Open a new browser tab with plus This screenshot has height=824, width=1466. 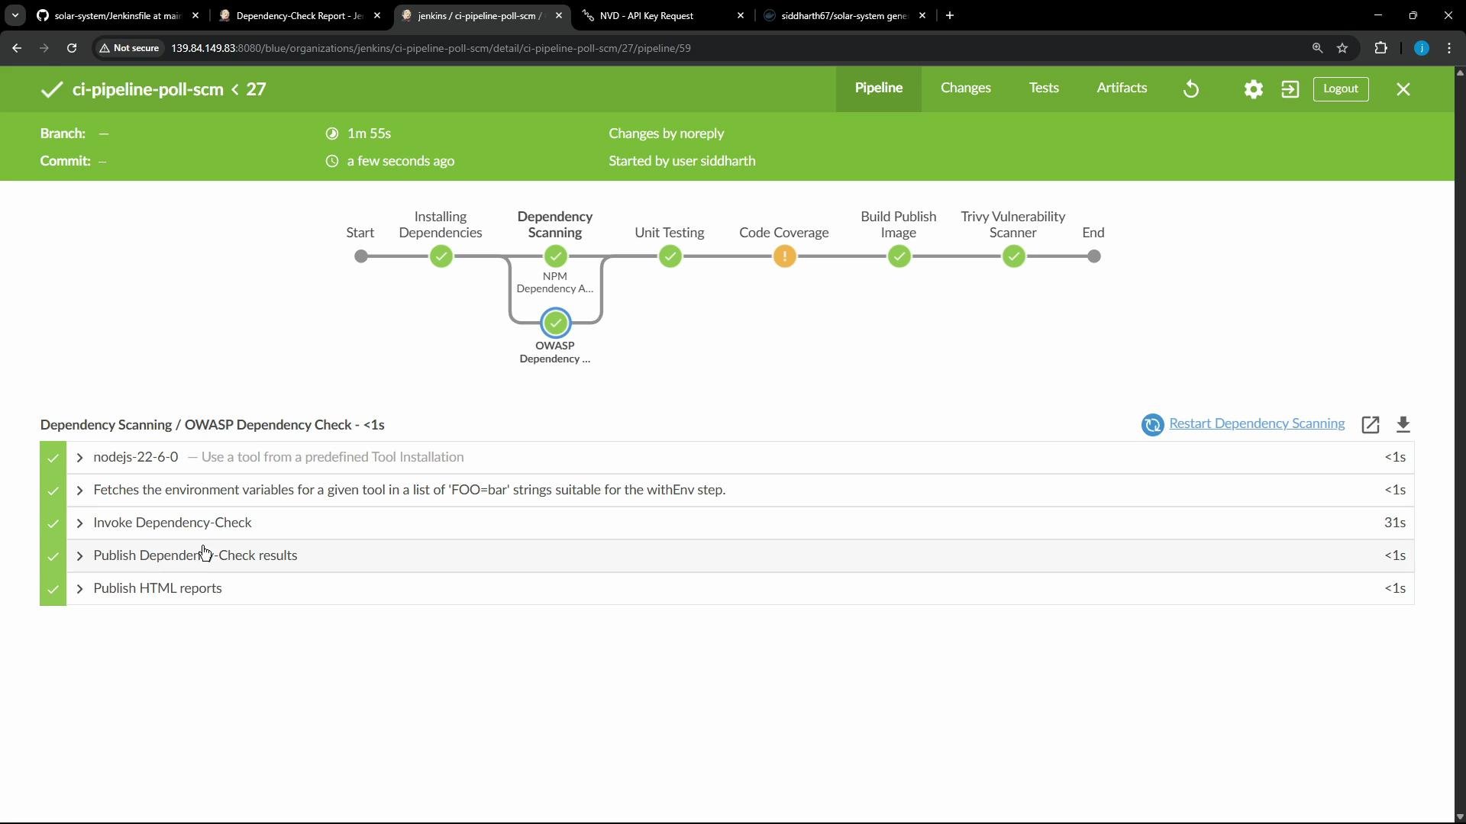click(950, 15)
